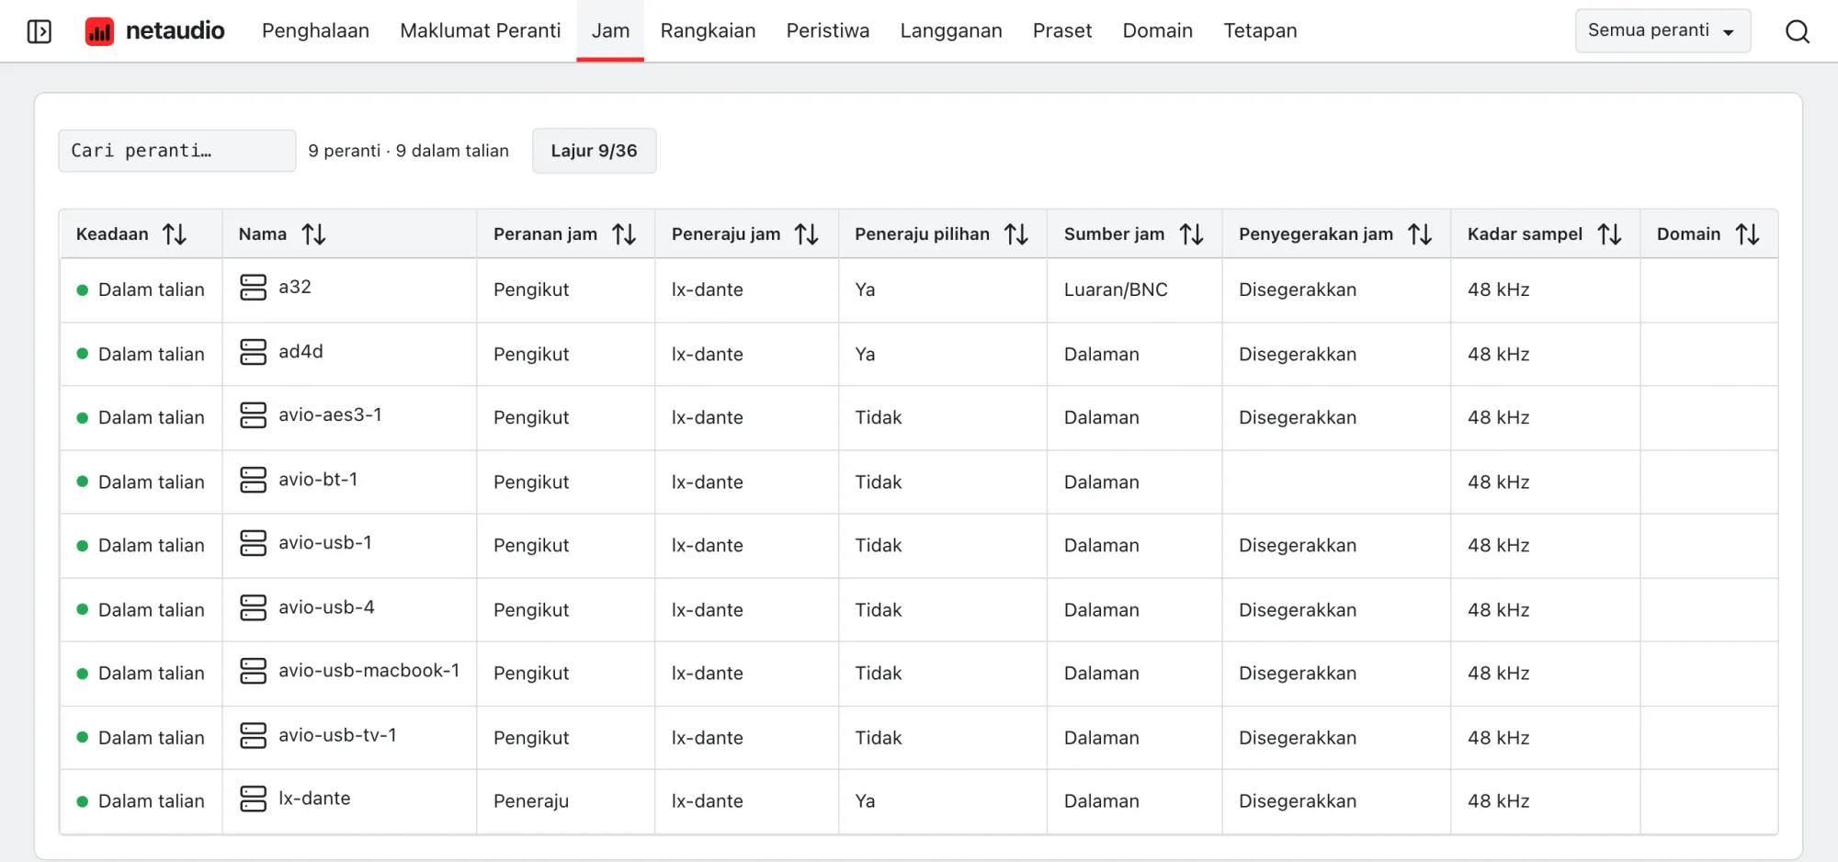This screenshot has width=1838, height=862.
Task: Click the Kadar sampel header label
Action: (x=1525, y=234)
